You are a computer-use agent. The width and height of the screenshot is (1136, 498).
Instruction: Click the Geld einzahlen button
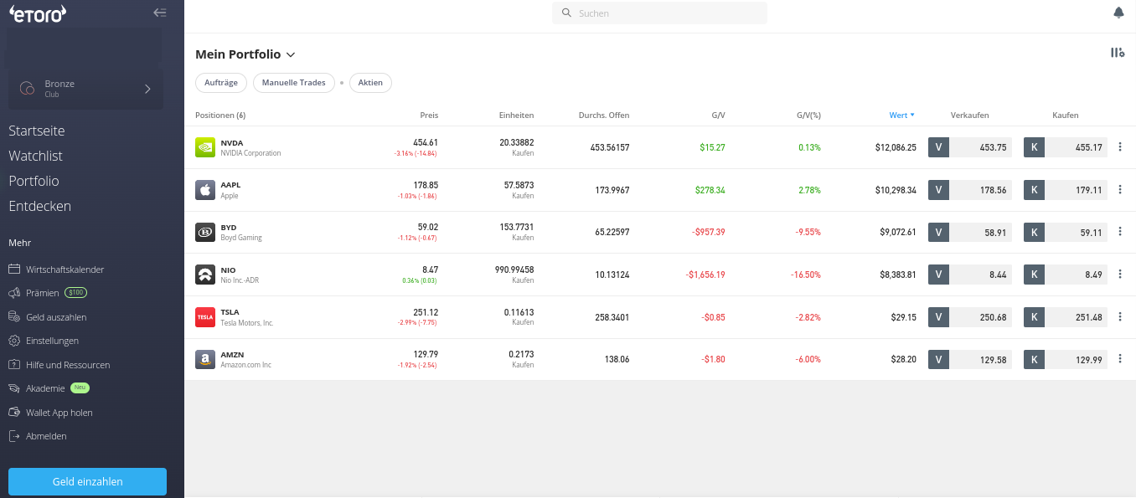click(x=87, y=482)
